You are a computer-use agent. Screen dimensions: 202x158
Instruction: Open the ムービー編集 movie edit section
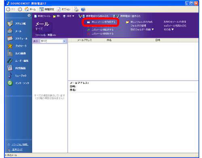(x=18, y=61)
